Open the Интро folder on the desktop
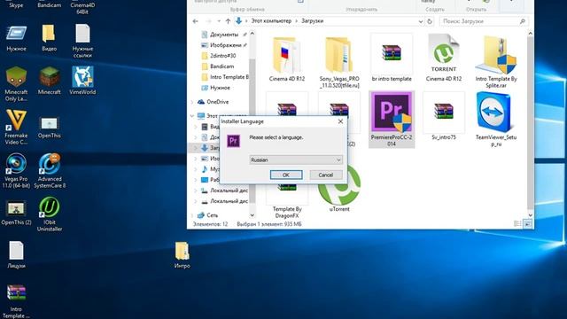 pos(182,255)
